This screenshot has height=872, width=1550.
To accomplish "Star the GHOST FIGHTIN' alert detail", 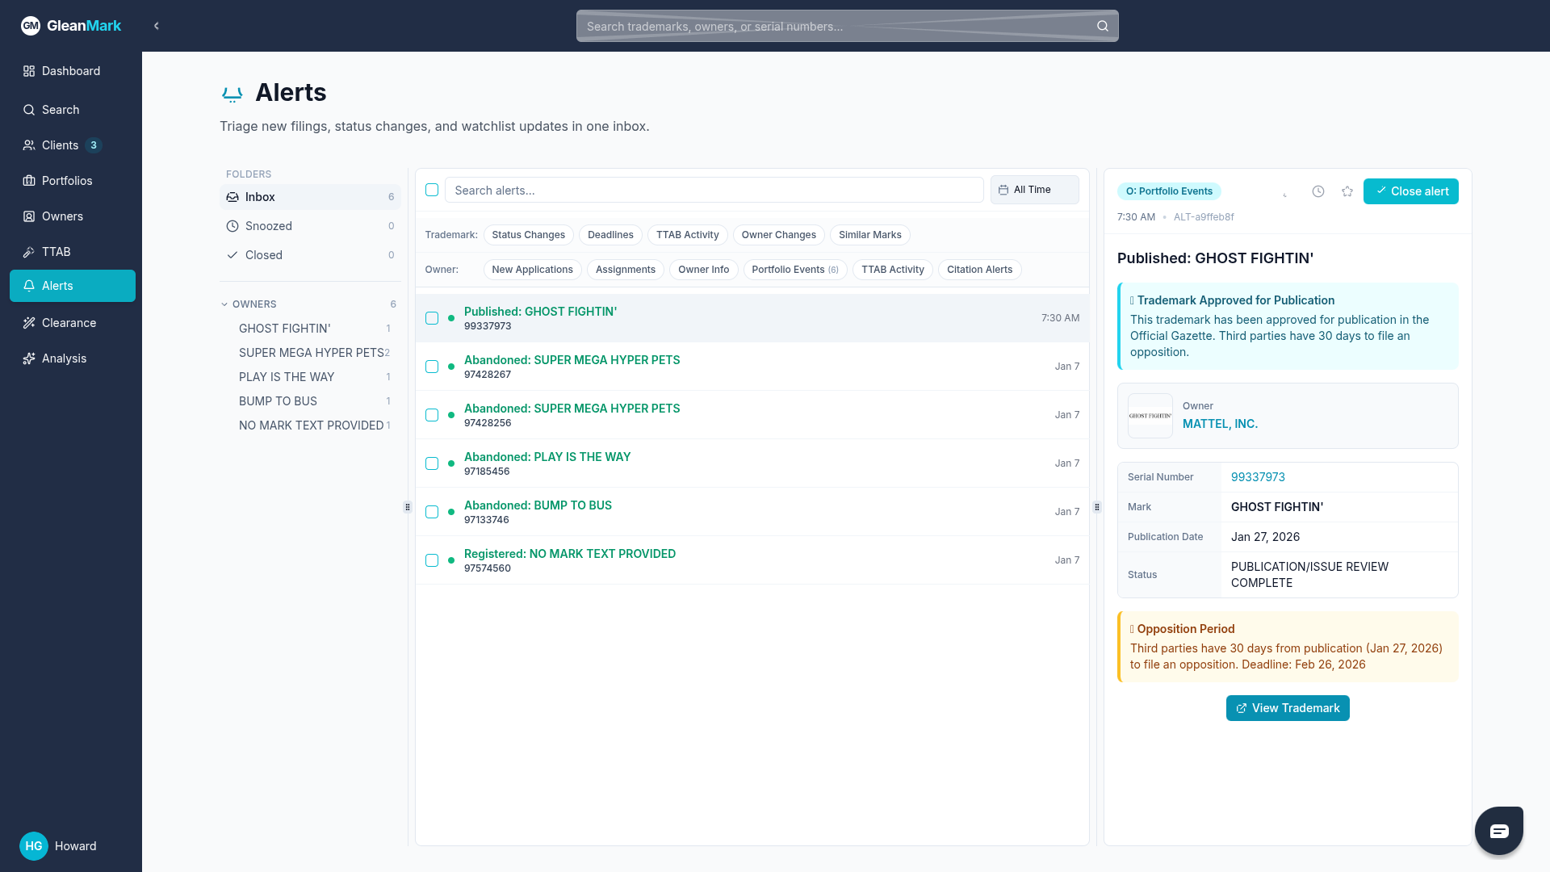I will tap(1347, 191).
